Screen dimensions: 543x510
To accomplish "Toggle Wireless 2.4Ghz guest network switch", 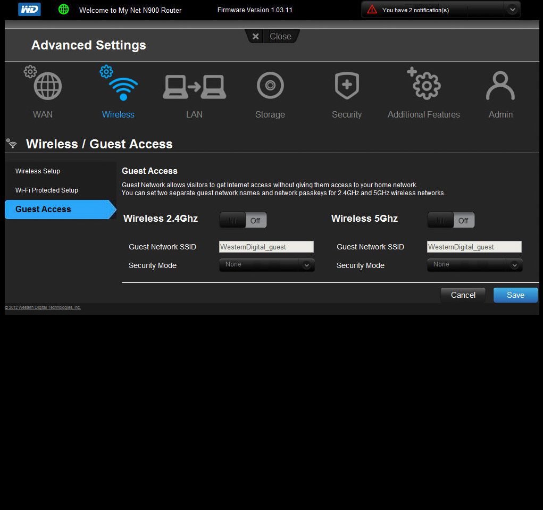I will (x=243, y=220).
